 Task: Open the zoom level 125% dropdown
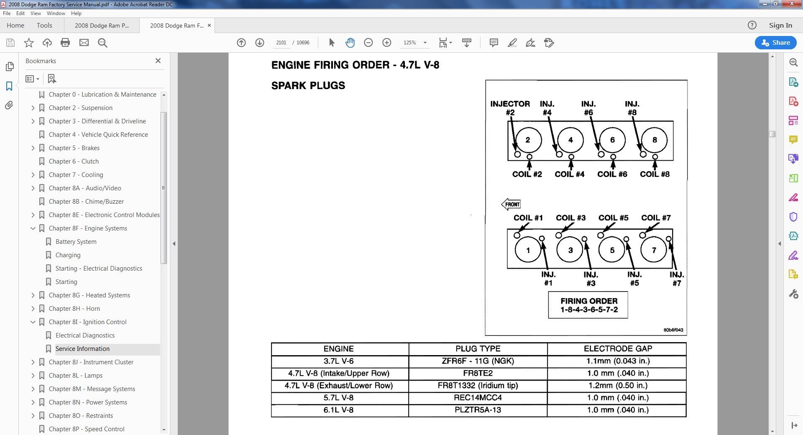(x=425, y=43)
